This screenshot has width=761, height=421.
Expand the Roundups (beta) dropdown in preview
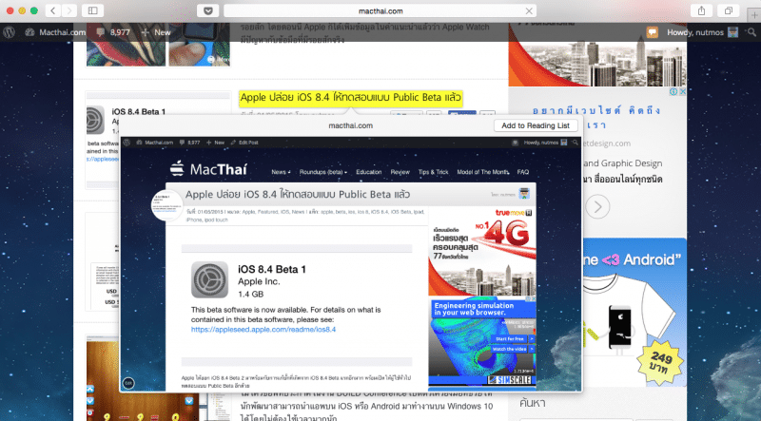click(323, 172)
